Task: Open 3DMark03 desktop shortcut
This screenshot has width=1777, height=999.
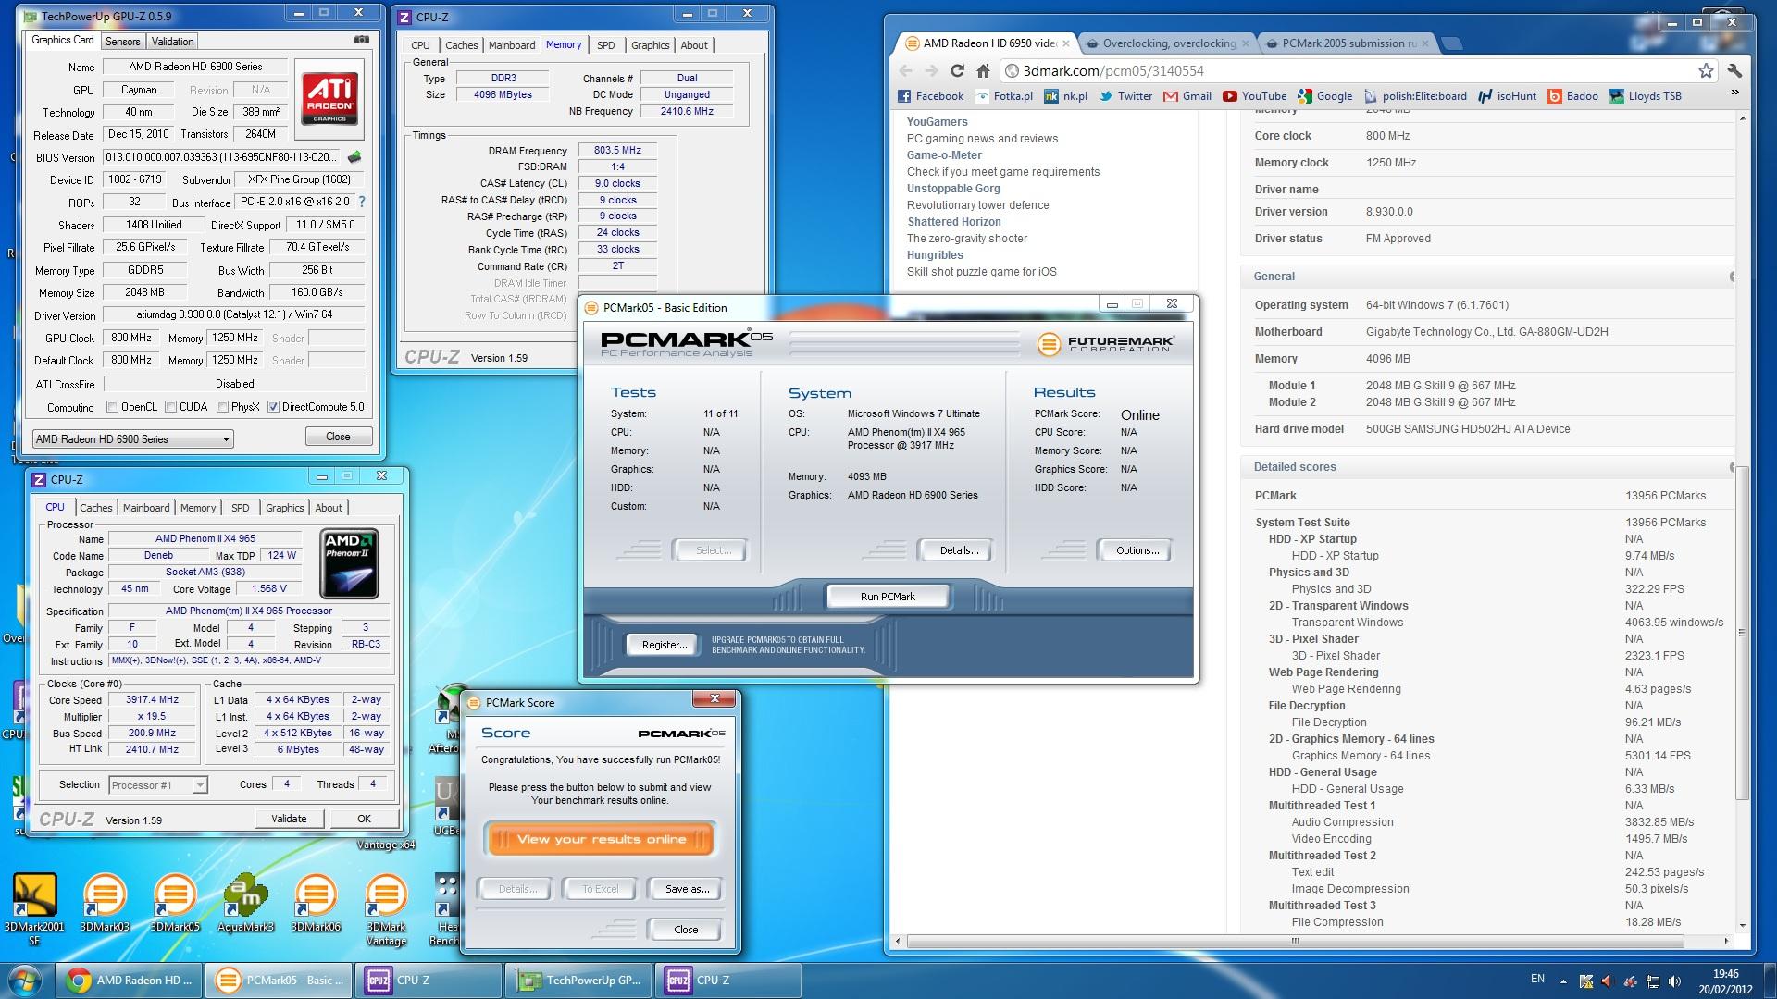Action: 105,903
